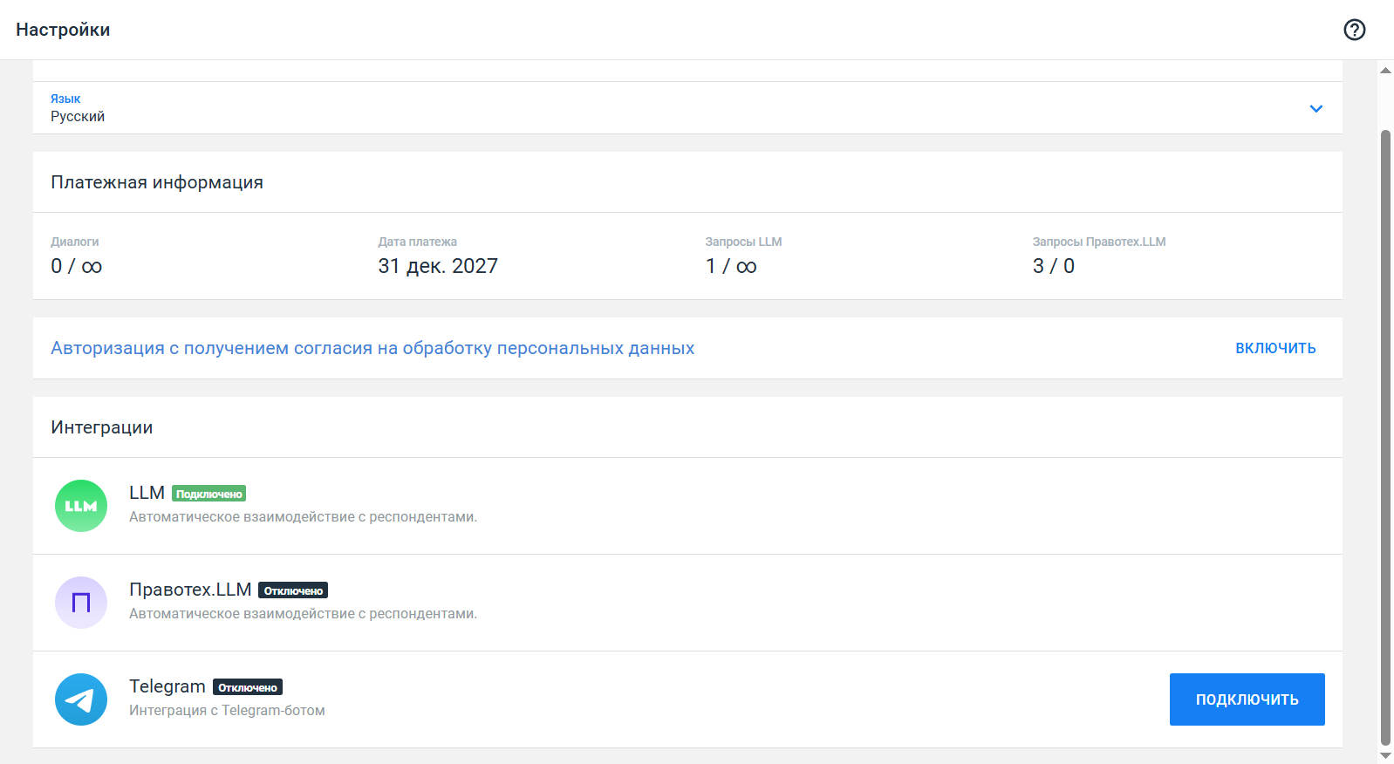Click the Отключено badge beside Правотех.LLM
The height and width of the screenshot is (764, 1394).
tap(293, 590)
